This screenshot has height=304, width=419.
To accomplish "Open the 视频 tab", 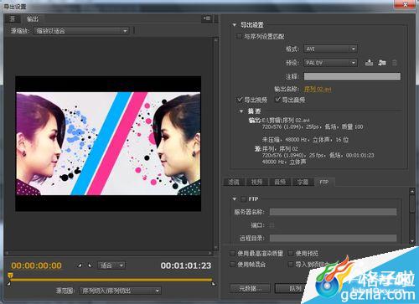I will (256, 182).
